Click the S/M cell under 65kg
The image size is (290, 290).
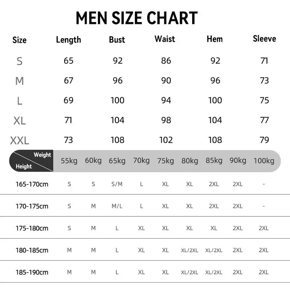coord(117,184)
